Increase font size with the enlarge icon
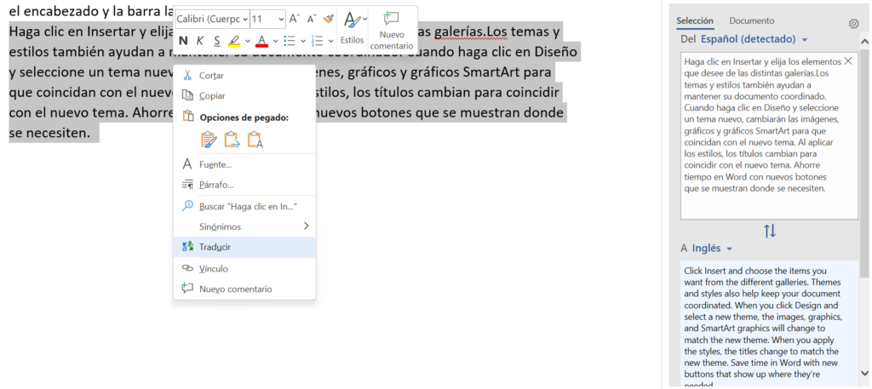 (x=294, y=19)
